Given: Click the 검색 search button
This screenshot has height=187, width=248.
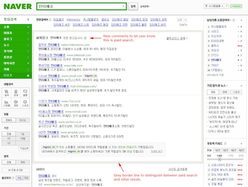Looking at the screenshot, I should 133,6.
